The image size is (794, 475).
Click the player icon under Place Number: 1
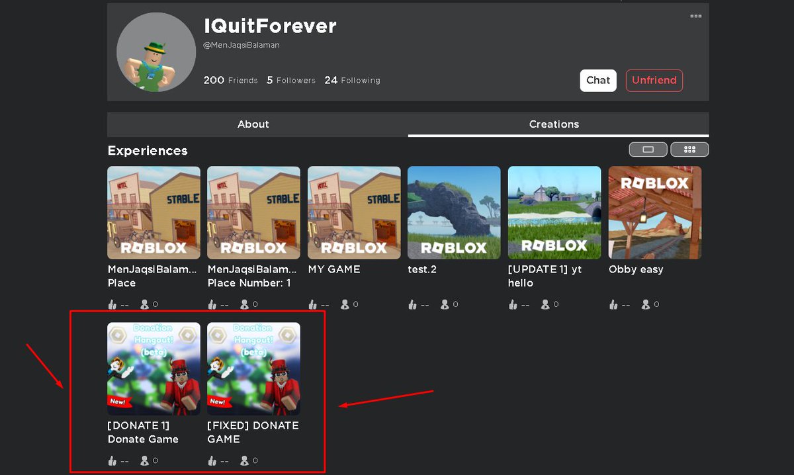[244, 304]
